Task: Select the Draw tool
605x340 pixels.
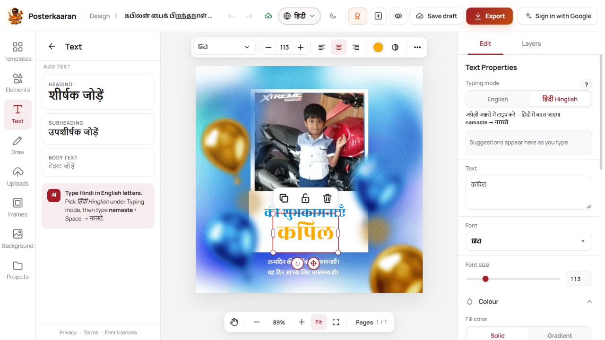Action: click(17, 145)
